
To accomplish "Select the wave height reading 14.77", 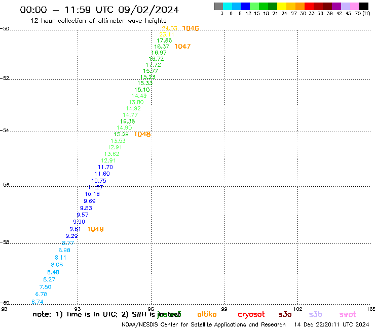I will pos(130,115).
